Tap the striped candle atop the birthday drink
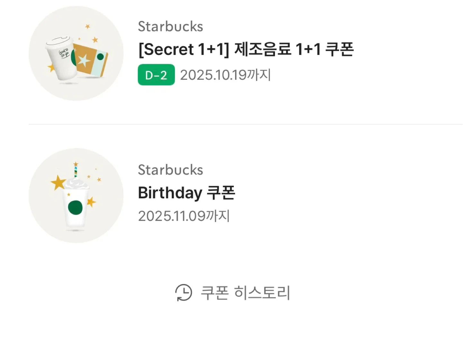This screenshot has width=463, height=356. coord(76,171)
